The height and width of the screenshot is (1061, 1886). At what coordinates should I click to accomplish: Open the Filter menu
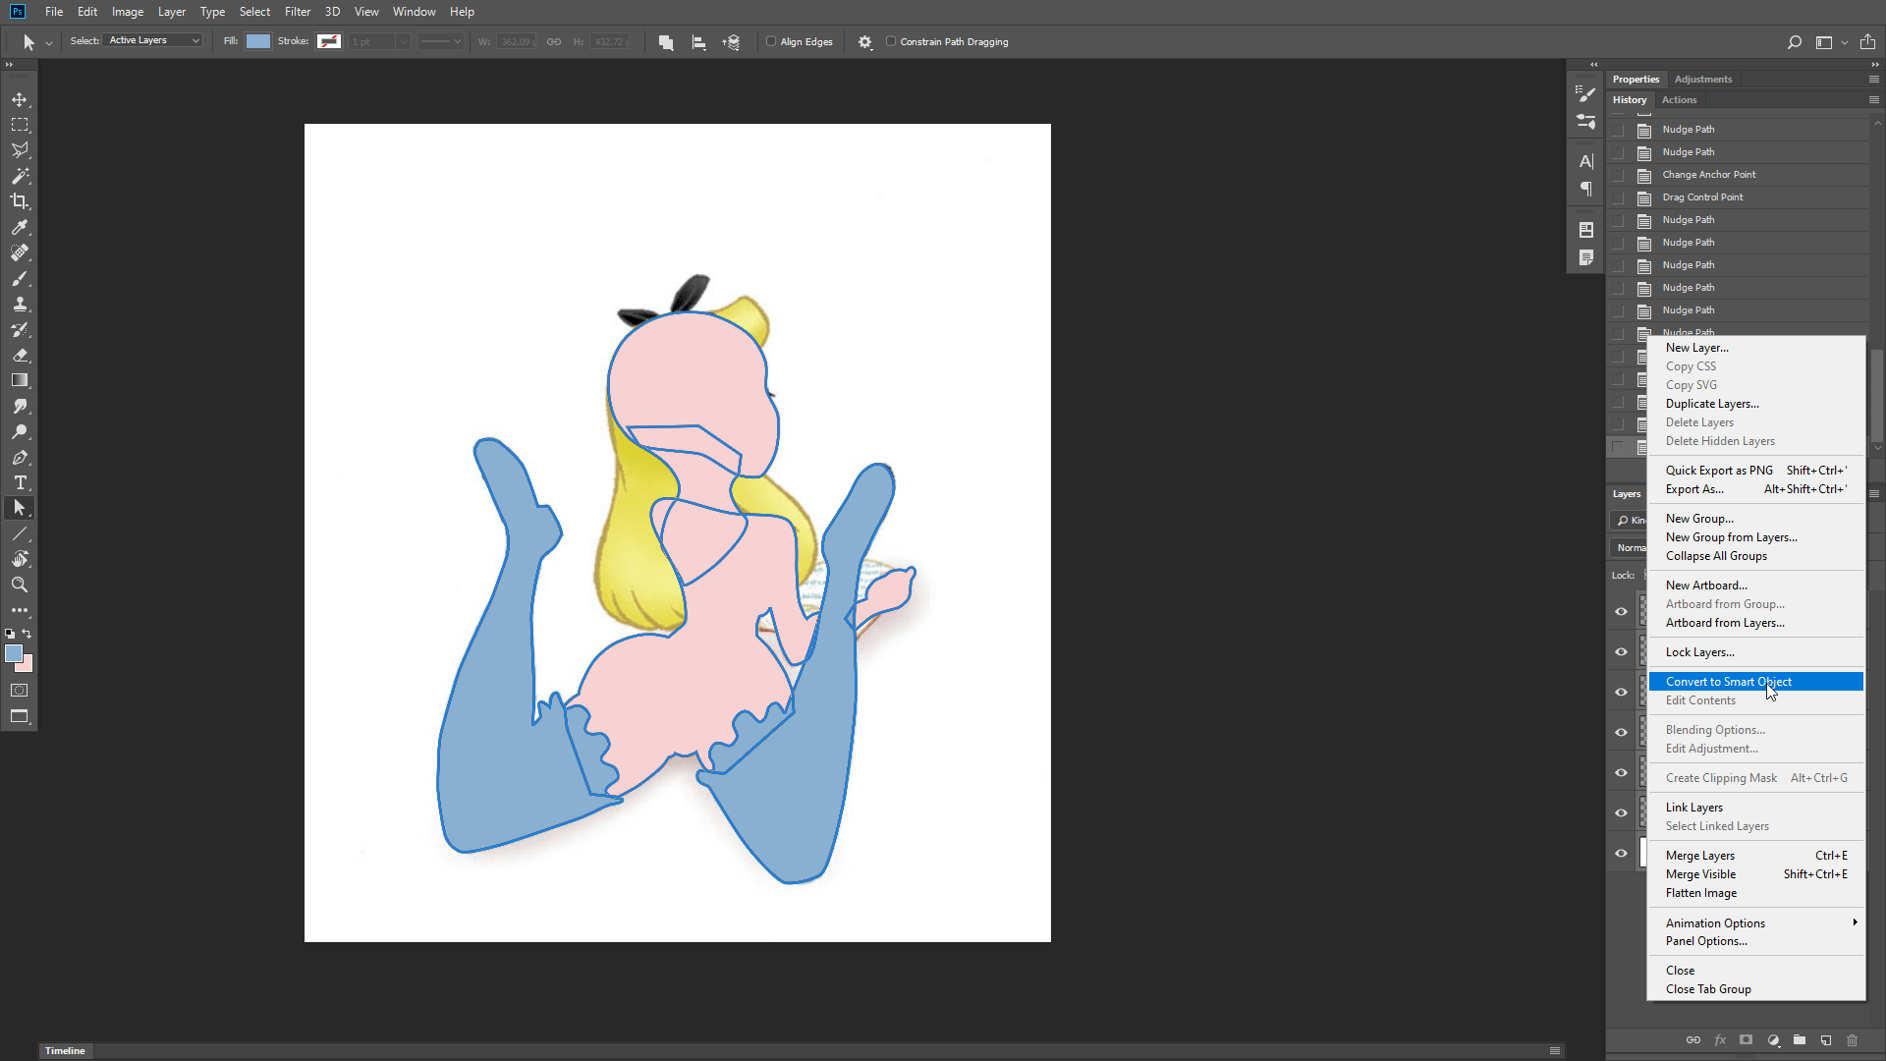(297, 11)
